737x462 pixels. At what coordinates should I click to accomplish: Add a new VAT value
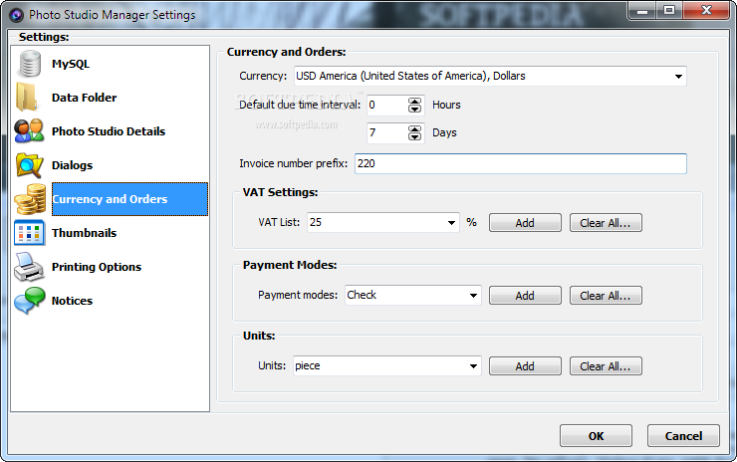525,223
